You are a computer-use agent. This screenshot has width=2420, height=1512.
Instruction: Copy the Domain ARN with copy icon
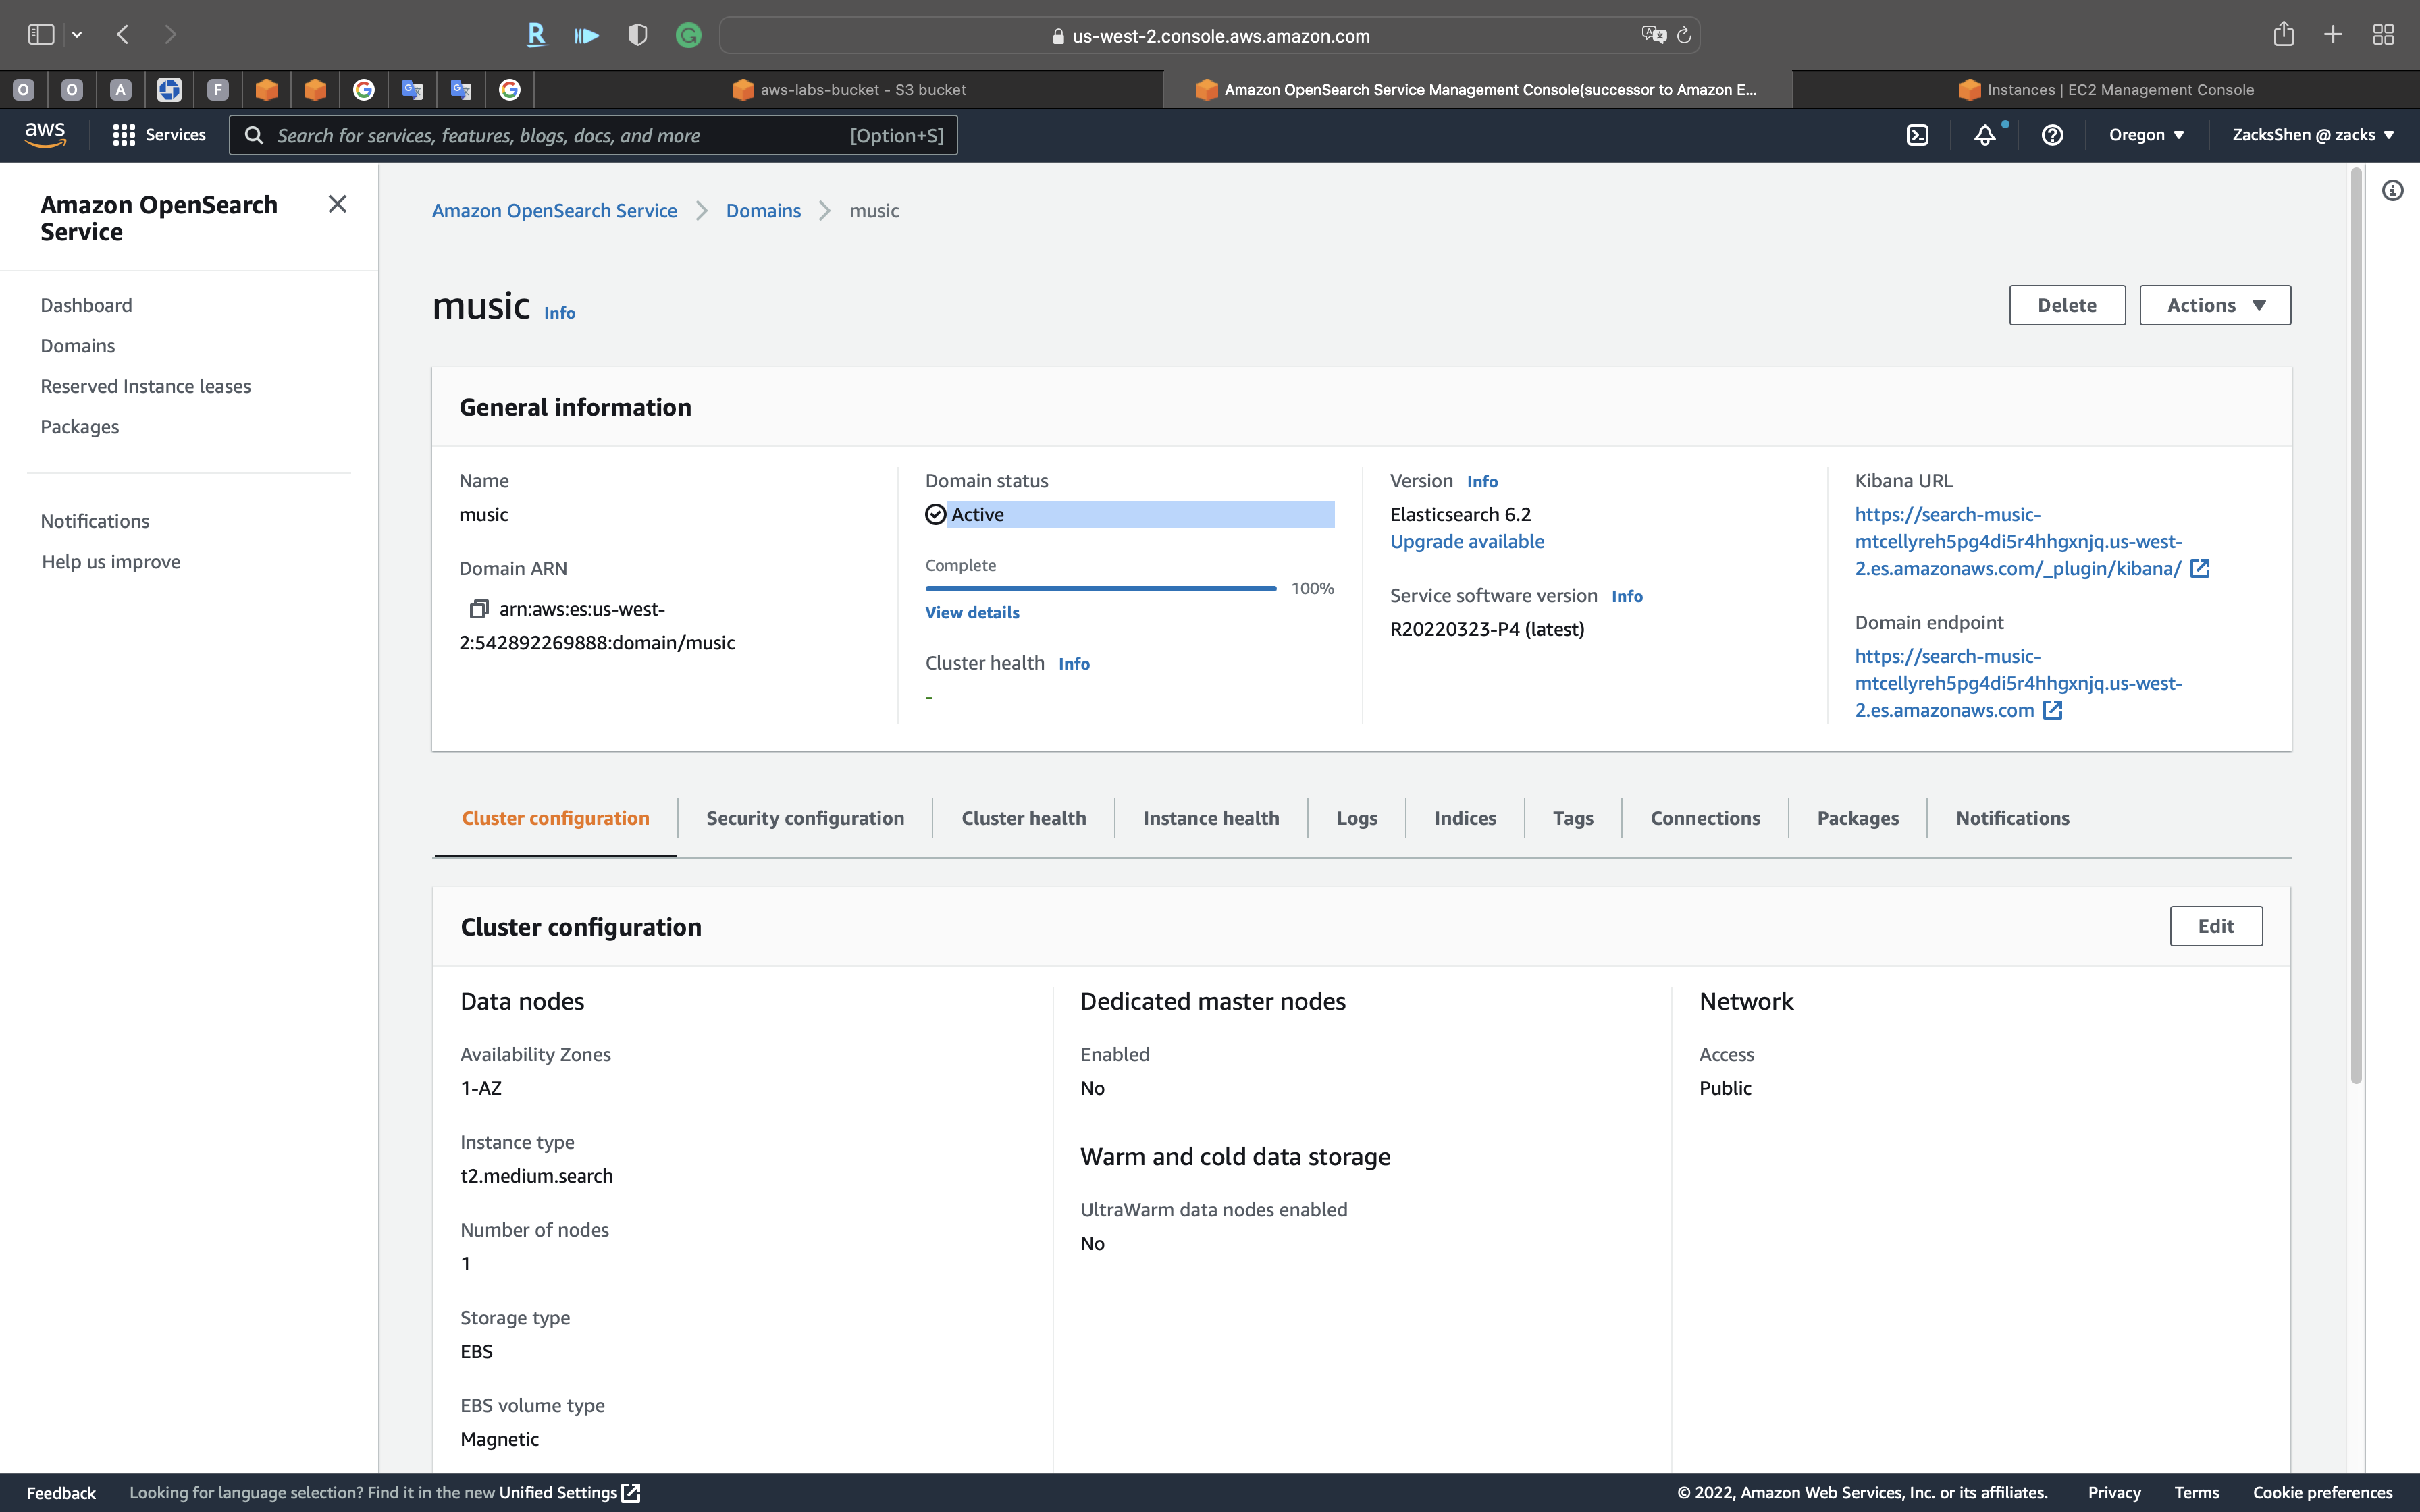point(479,609)
